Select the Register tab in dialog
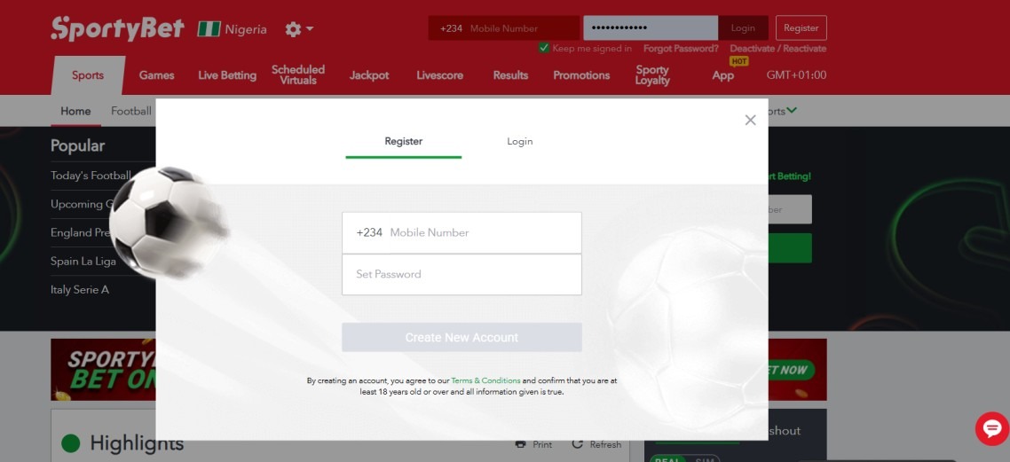 click(x=403, y=142)
